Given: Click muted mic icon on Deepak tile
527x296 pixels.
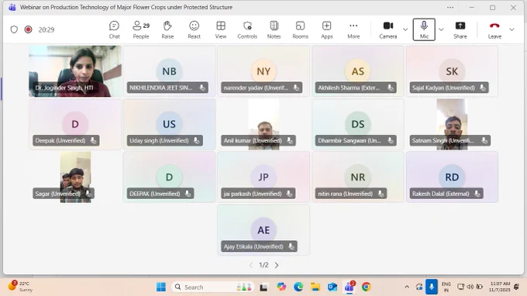Looking at the screenshot, I should [93, 140].
